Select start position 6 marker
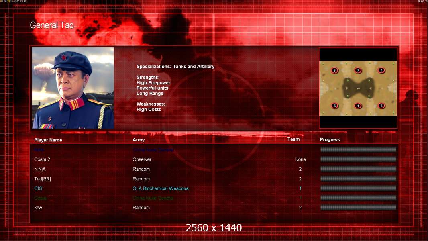The width and height of the screenshot is (428, 241). pos(381,106)
